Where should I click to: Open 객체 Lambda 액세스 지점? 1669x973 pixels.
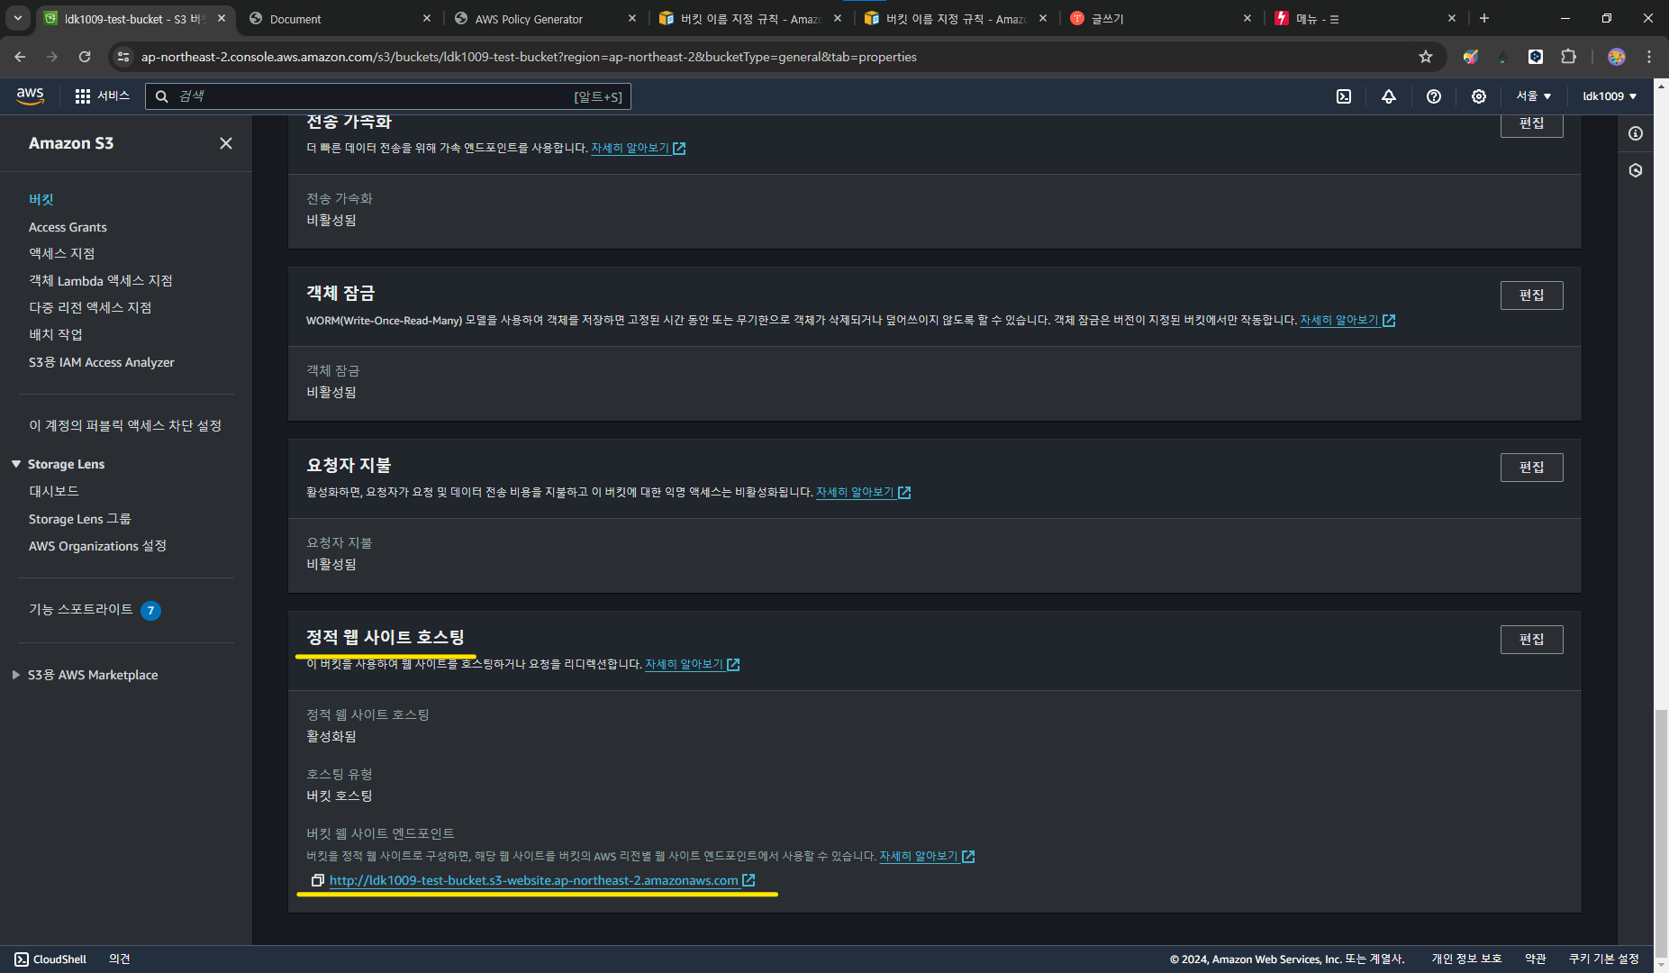(x=101, y=281)
